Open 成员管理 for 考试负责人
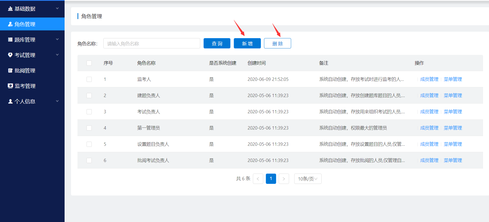Image resolution: width=489 pixels, height=222 pixels. tap(429, 112)
